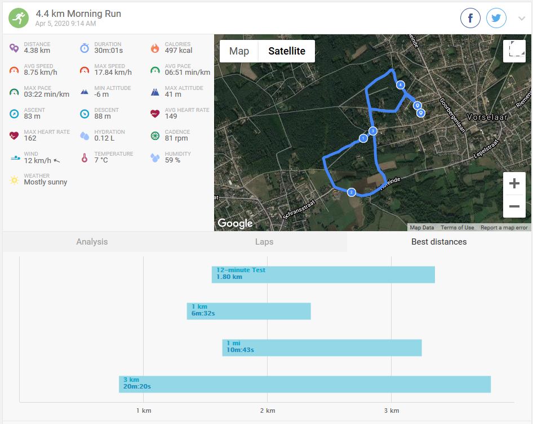Viewport: 533px width, 424px height.
Task: Click the calories flame icon
Action: [x=155, y=48]
